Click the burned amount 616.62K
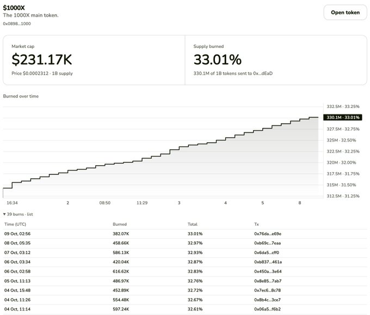 [121, 271]
